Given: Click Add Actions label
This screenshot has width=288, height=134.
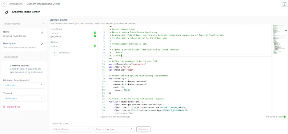Looking at the screenshot, I should tap(64, 53).
